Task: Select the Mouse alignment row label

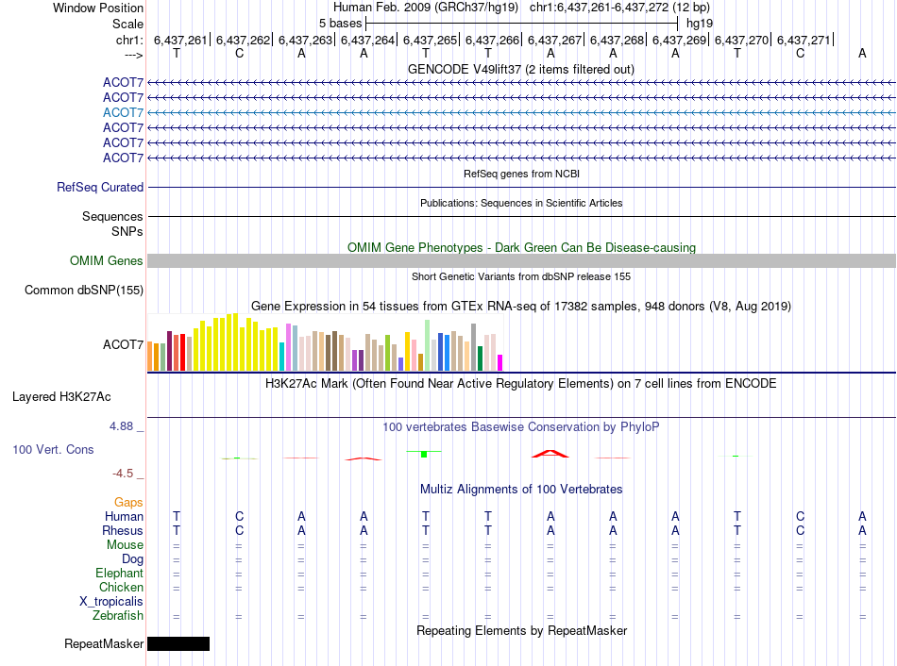Action: 125,545
